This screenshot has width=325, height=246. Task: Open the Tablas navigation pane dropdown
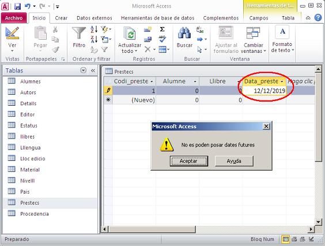(83, 70)
